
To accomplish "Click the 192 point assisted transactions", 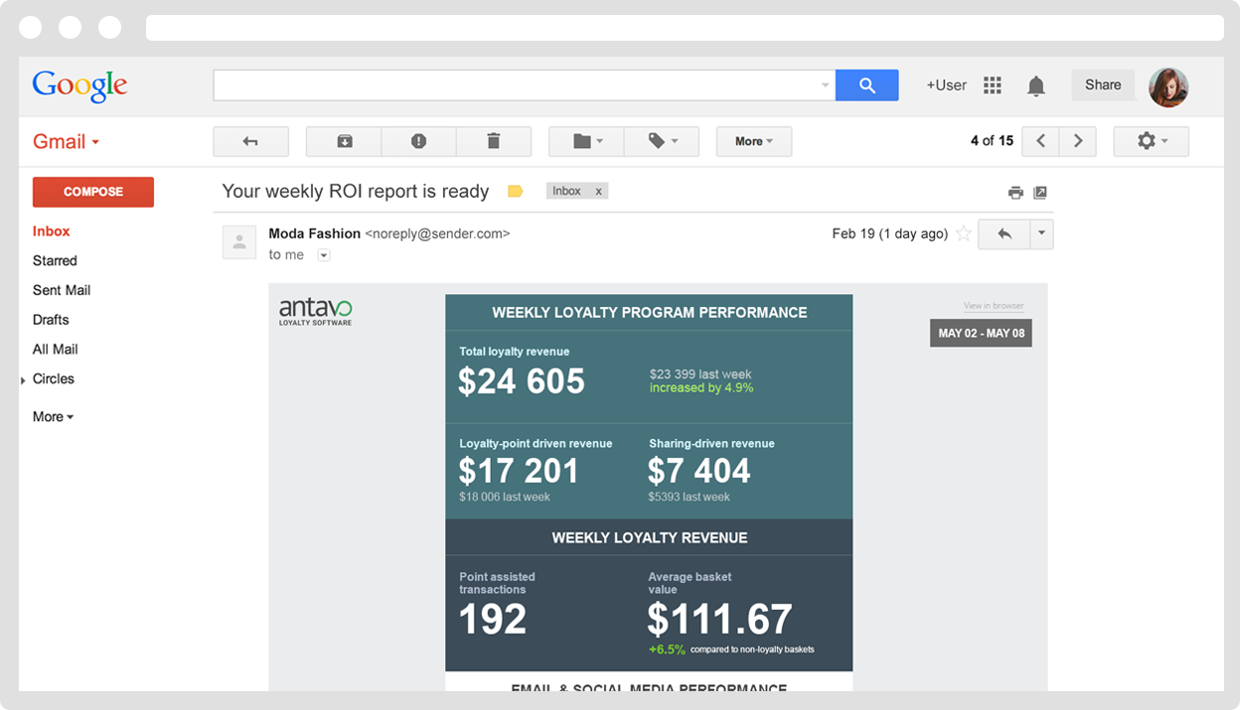I will pos(493,620).
